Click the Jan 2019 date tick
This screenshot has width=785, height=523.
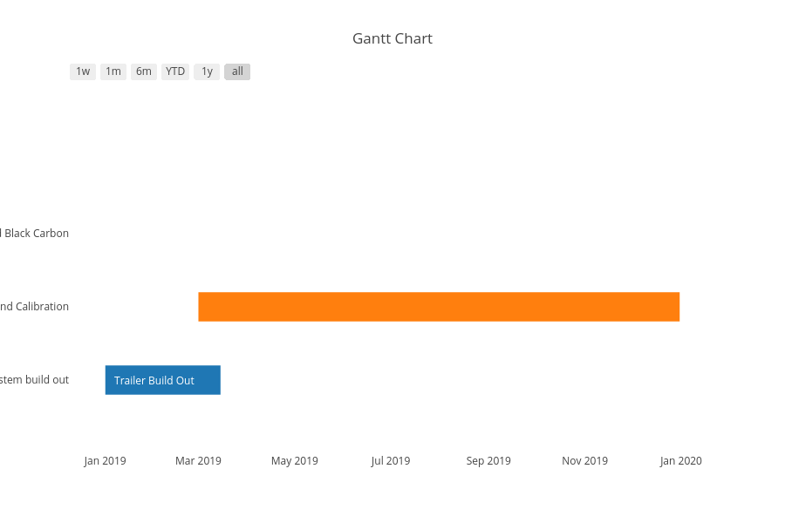point(105,461)
